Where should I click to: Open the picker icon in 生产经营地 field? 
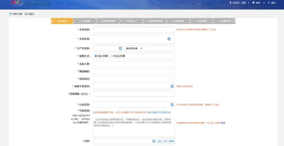tap(120, 49)
